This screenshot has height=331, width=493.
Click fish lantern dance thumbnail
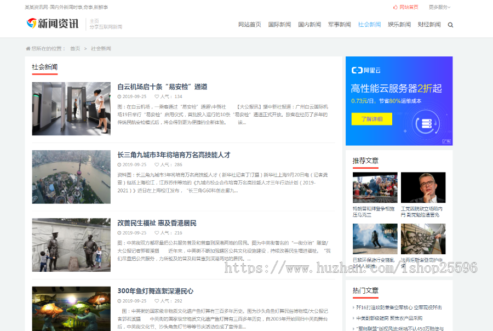click(71, 309)
